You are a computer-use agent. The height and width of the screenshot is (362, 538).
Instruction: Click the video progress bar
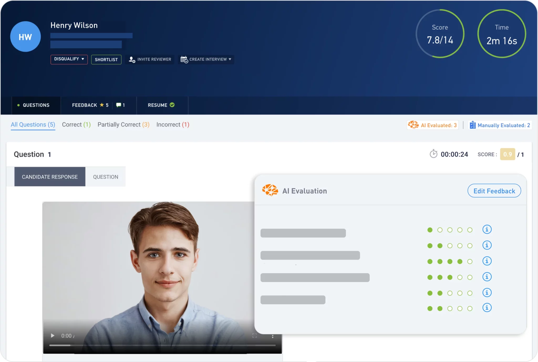[x=162, y=345]
